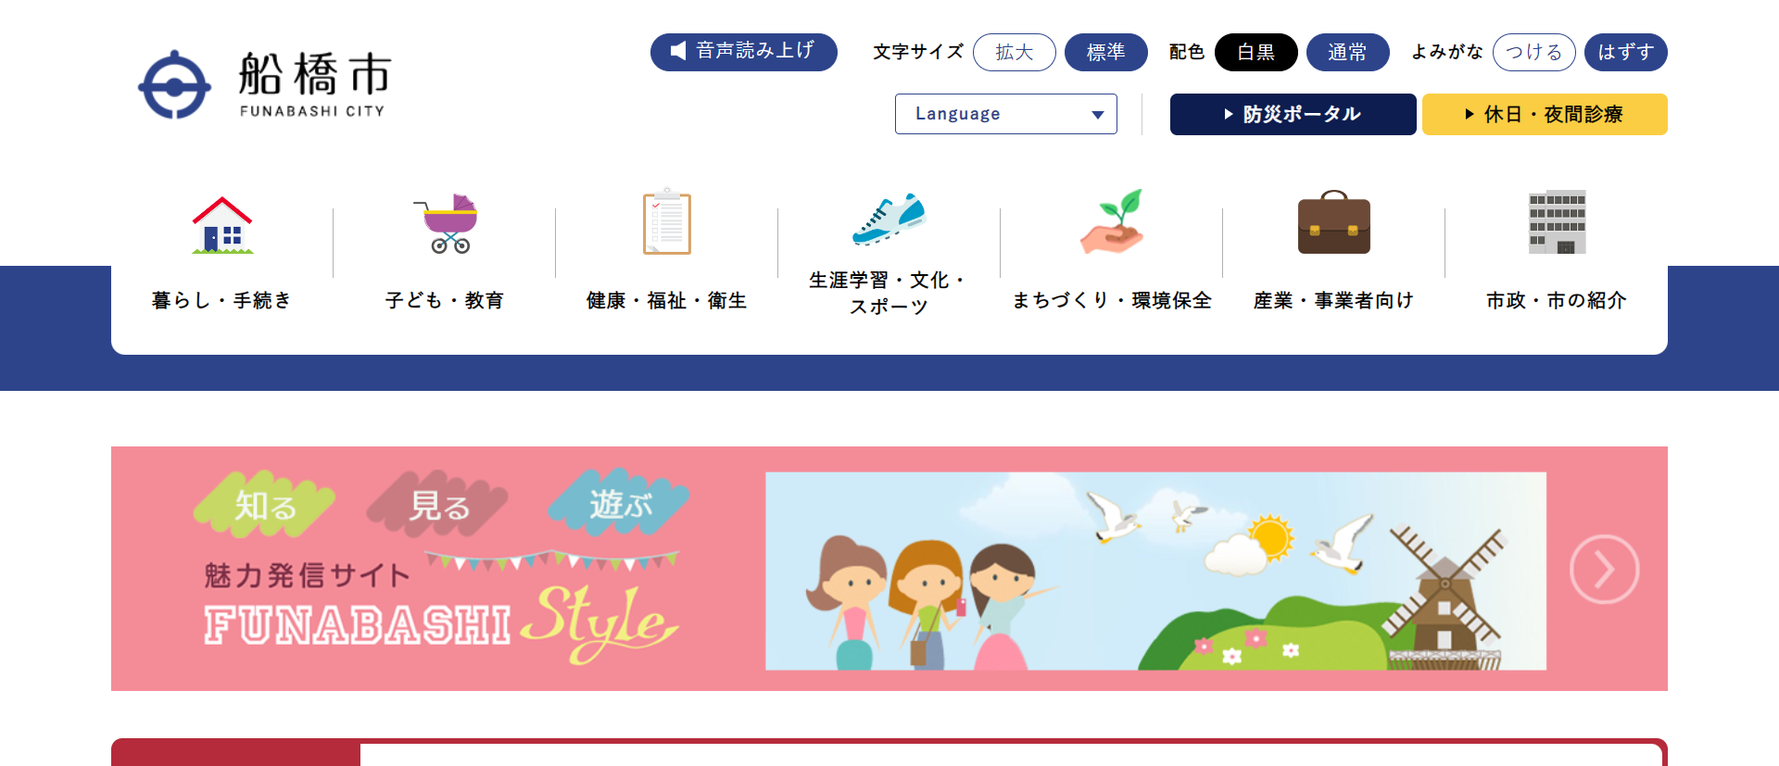
Task: Open the baby stroller icon for 子ども・教育
Action: 446,223
